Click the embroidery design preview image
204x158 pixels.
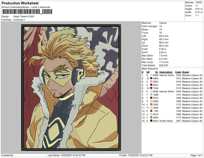pos(71,88)
